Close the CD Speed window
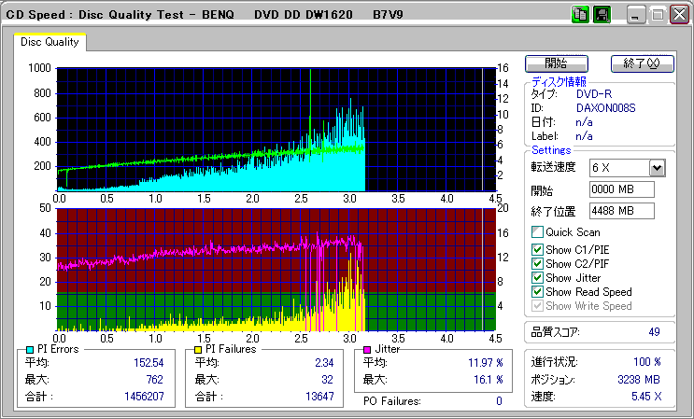The height and width of the screenshot is (419, 694). click(x=679, y=15)
